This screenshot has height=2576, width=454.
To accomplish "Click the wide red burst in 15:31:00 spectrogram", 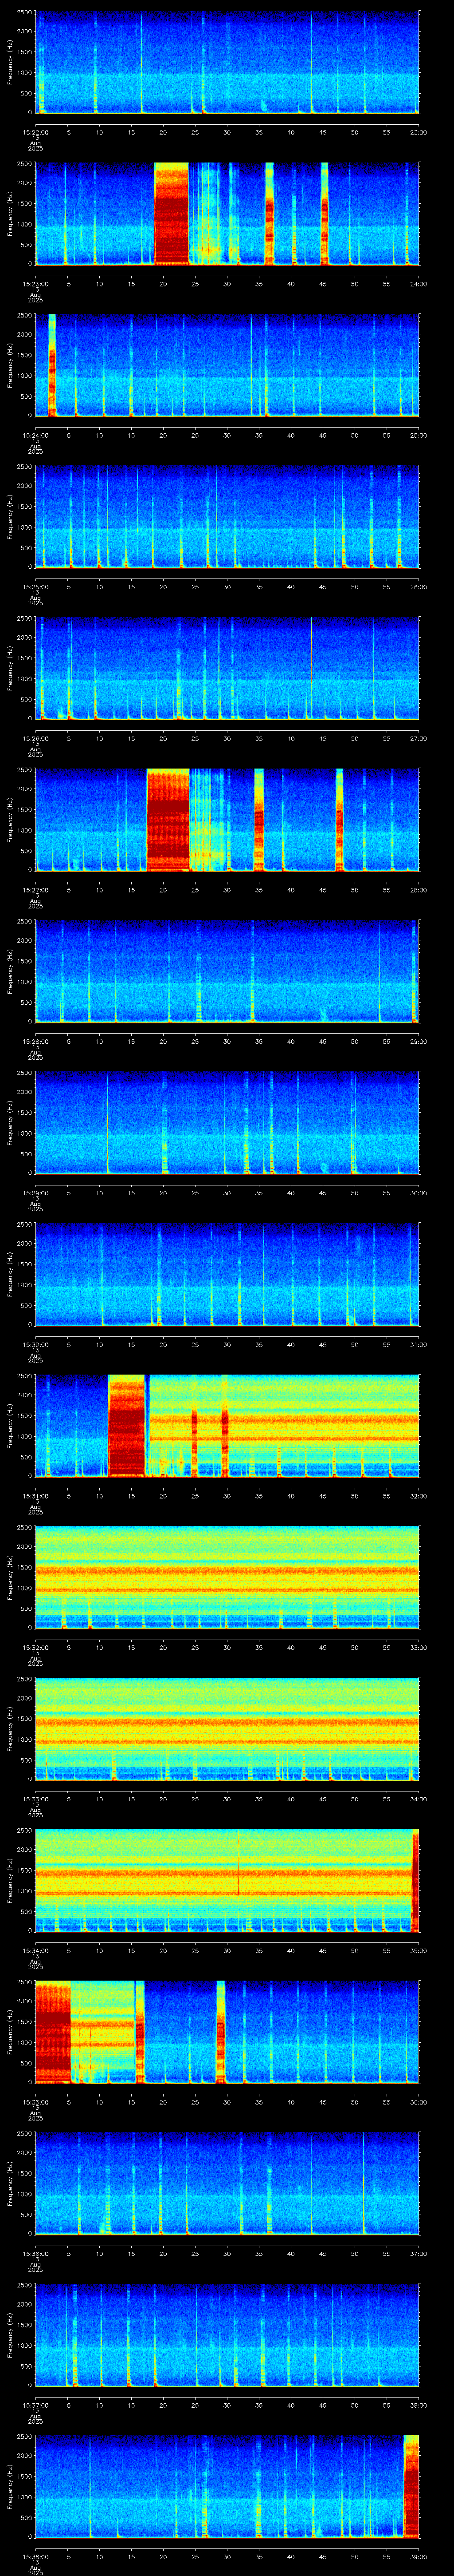I will 127,1425.
